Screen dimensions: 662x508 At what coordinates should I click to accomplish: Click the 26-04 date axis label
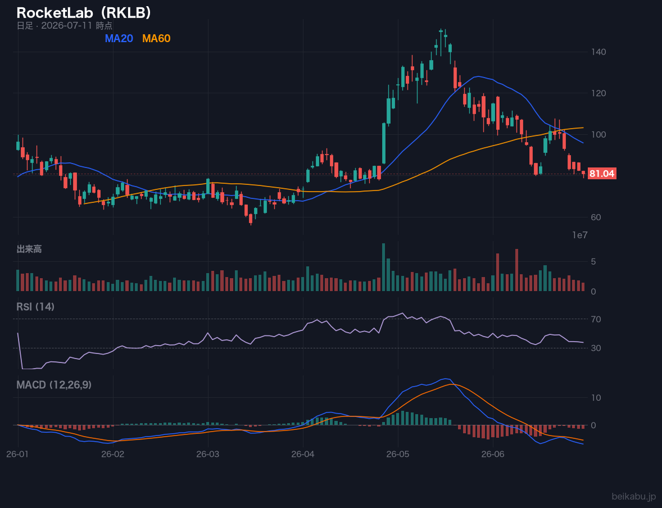pos(303,455)
